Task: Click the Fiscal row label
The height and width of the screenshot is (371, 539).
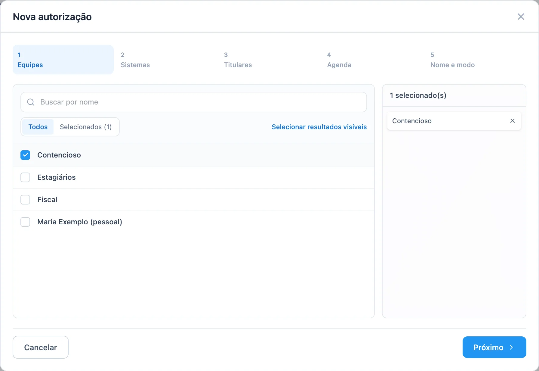Action: (x=47, y=200)
